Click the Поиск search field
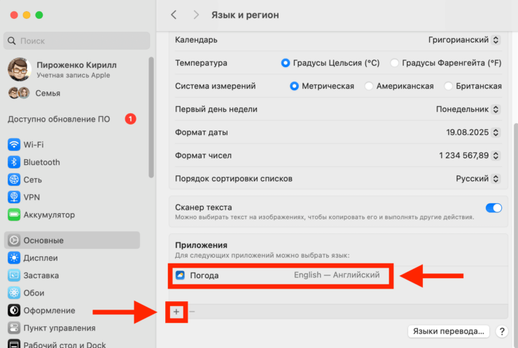Image resolution: width=518 pixels, height=348 pixels. (76, 41)
